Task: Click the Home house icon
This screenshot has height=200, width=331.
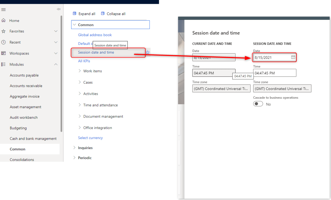Action: [x=4, y=21]
